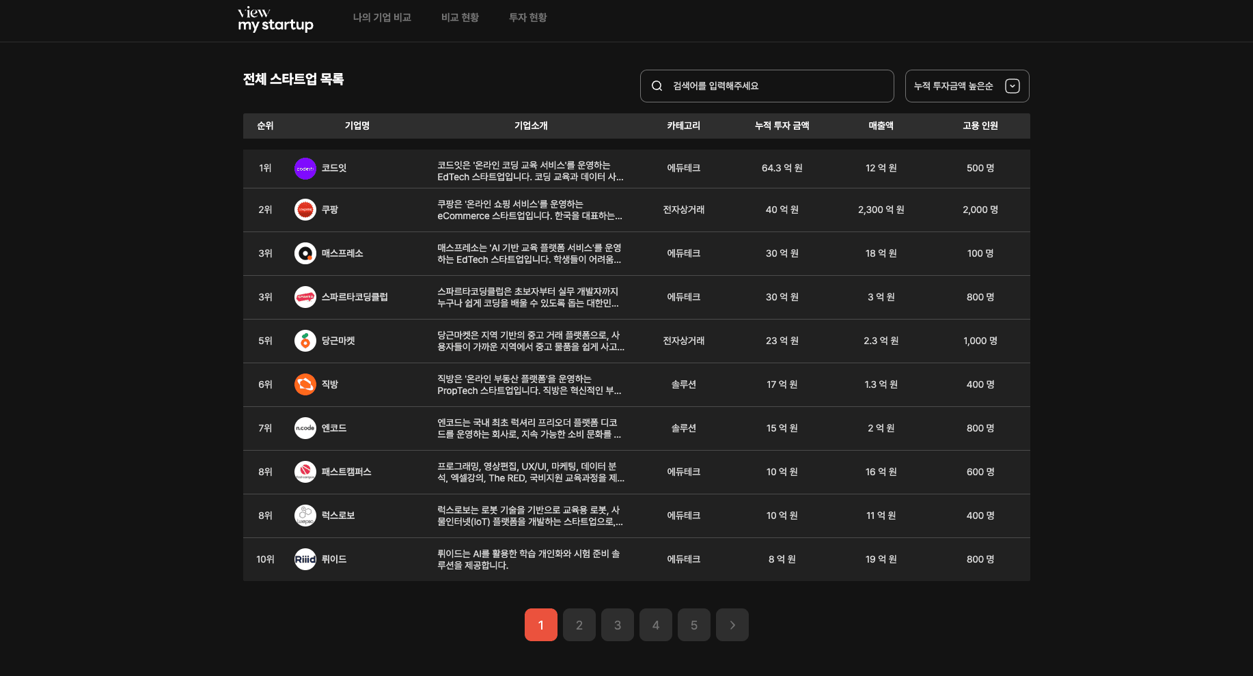Click the 19 억 원 revenue value
1253x676 pixels.
[x=881, y=559]
